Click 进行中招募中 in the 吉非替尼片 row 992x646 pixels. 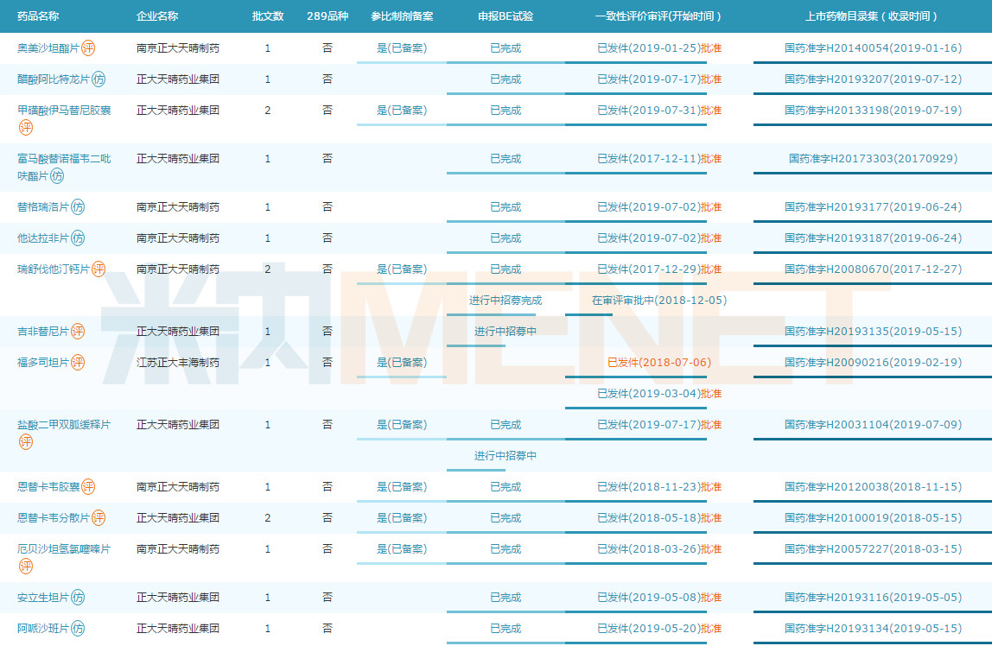[x=506, y=332]
